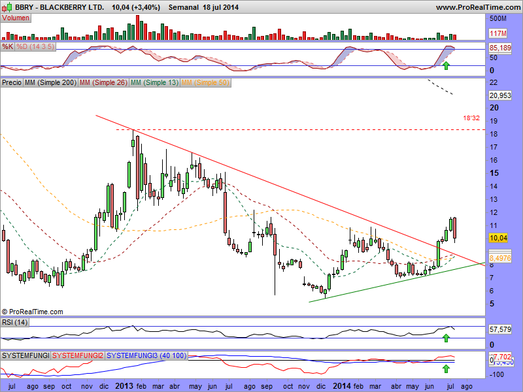Click the 10,04 (+3,40%) quote text
Viewport: 523px width, 392px height.
(136, 7)
